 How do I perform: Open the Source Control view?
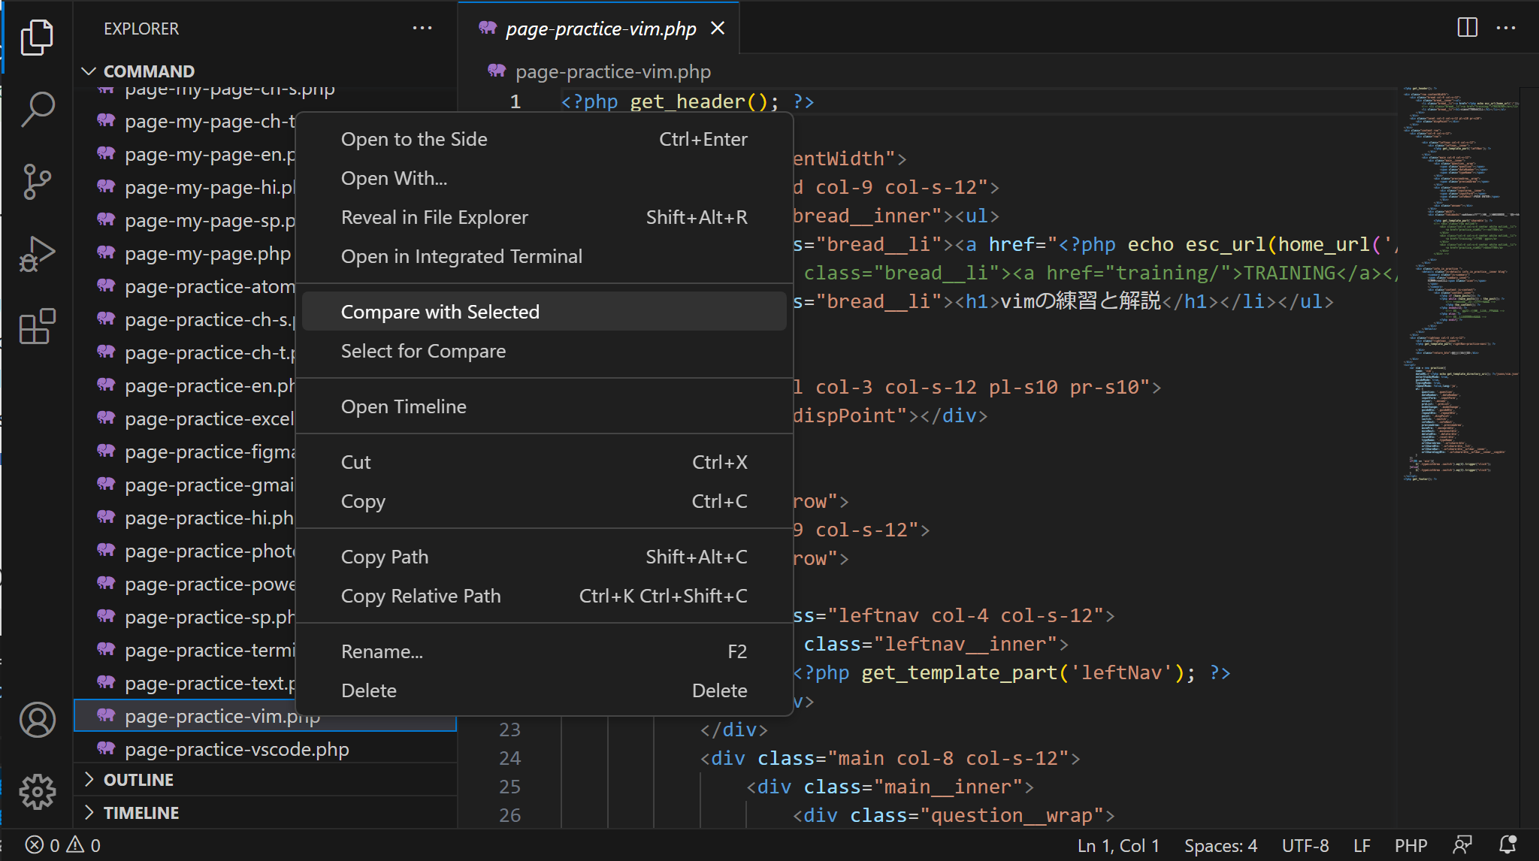coord(37,182)
